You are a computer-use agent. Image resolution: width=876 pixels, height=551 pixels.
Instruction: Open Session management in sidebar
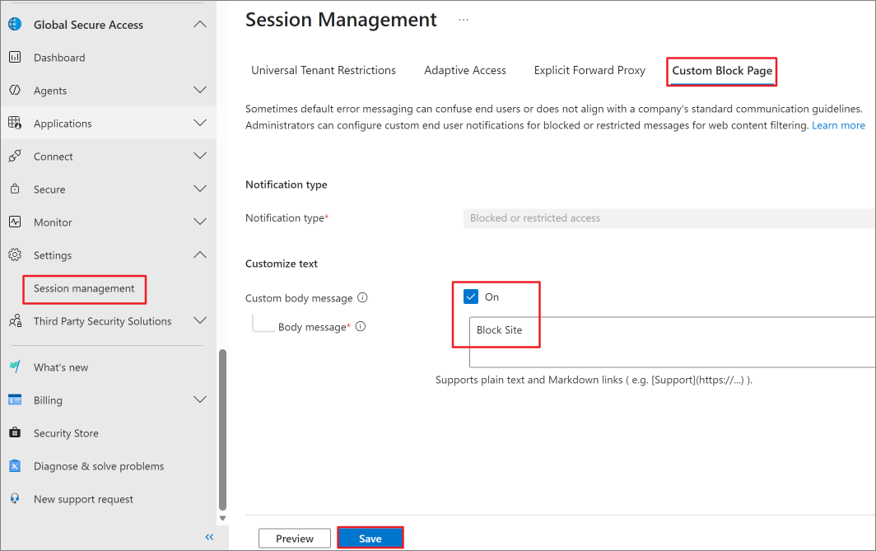[x=84, y=288]
